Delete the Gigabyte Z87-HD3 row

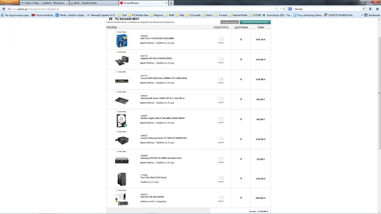241,59
